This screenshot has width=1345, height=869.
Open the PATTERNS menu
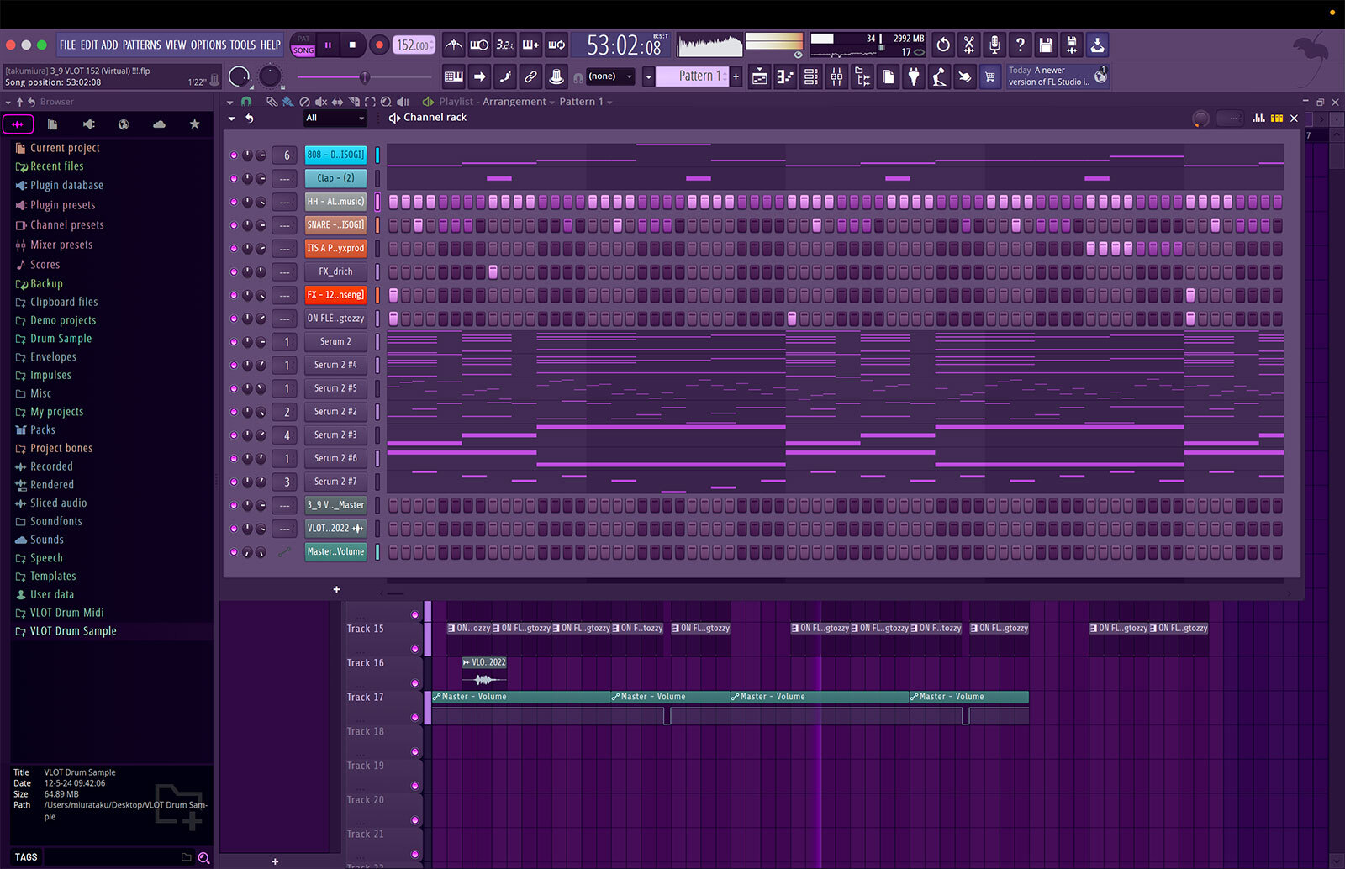pyautogui.click(x=141, y=45)
